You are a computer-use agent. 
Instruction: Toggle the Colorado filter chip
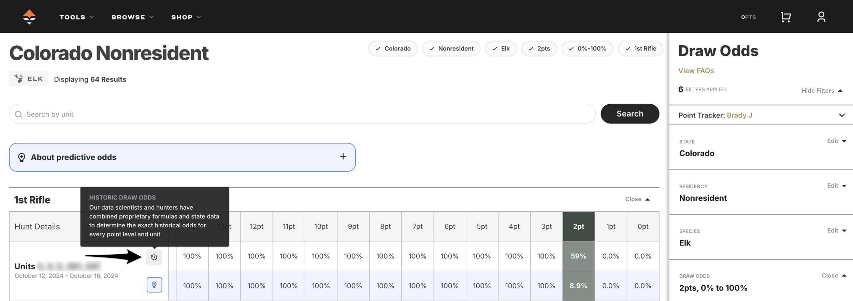click(393, 49)
